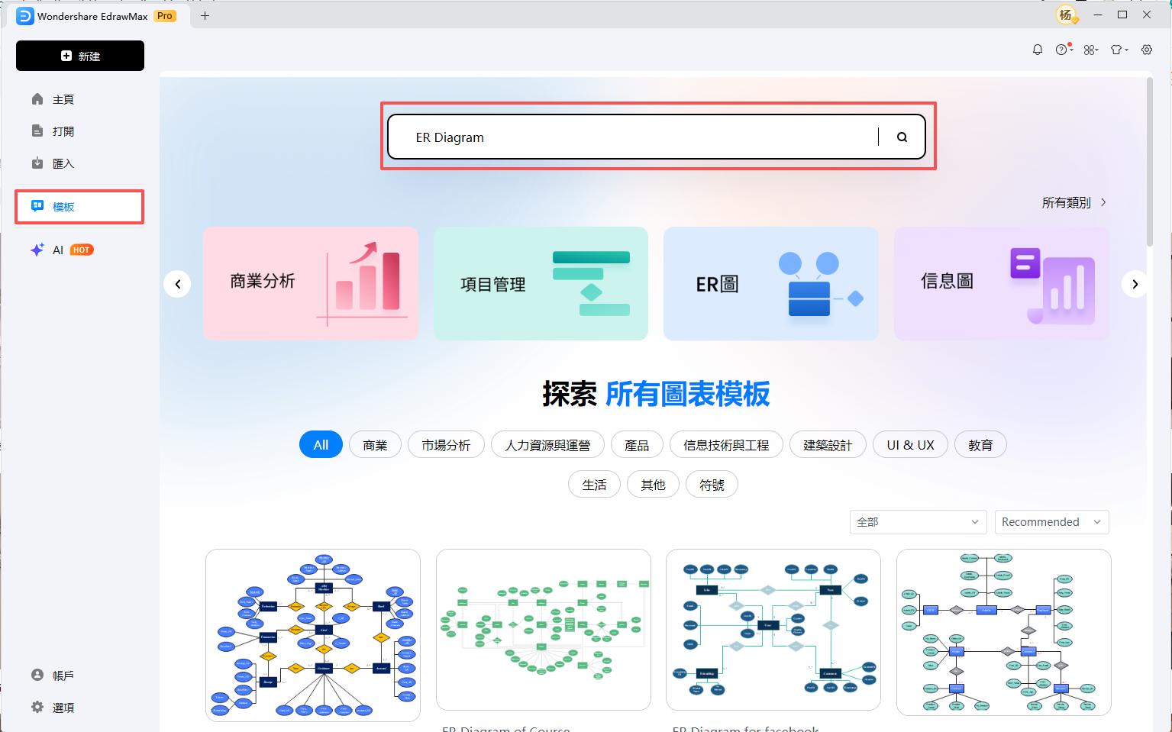Viewport: 1172px width, 732px height.
Task: Advance the carousel with the right chevron
Action: [1135, 283]
